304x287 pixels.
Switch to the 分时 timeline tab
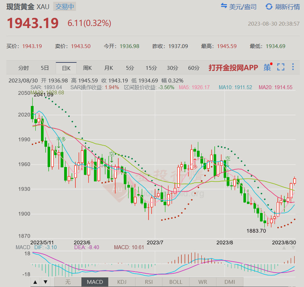pos(23,68)
